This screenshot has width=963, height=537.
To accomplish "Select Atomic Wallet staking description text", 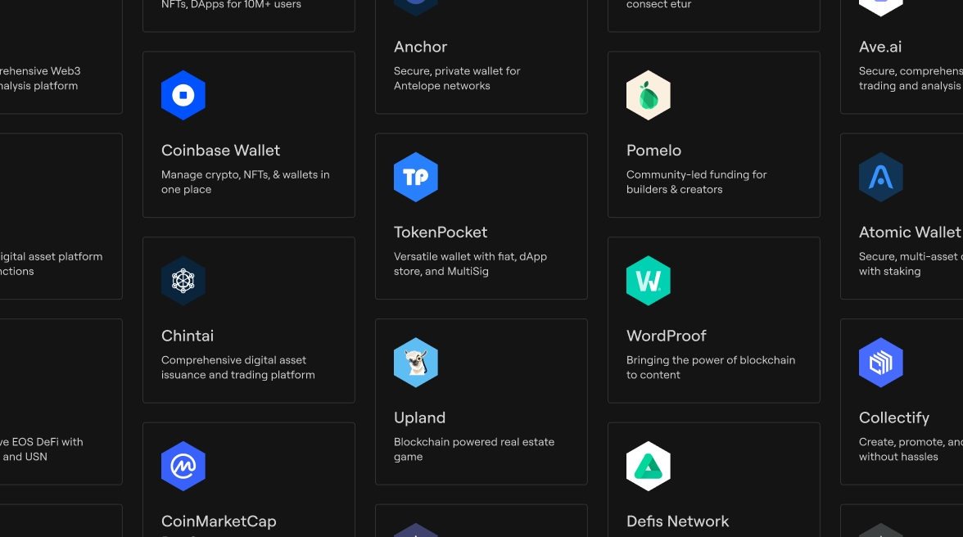I will 911,264.
